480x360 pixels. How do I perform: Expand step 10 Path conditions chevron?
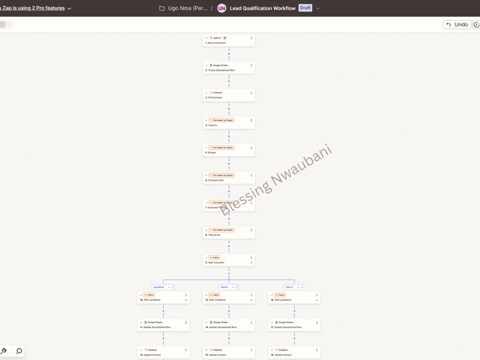186,300
